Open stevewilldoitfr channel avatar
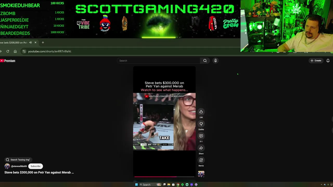The height and width of the screenshot is (187, 333). [x=7, y=166]
